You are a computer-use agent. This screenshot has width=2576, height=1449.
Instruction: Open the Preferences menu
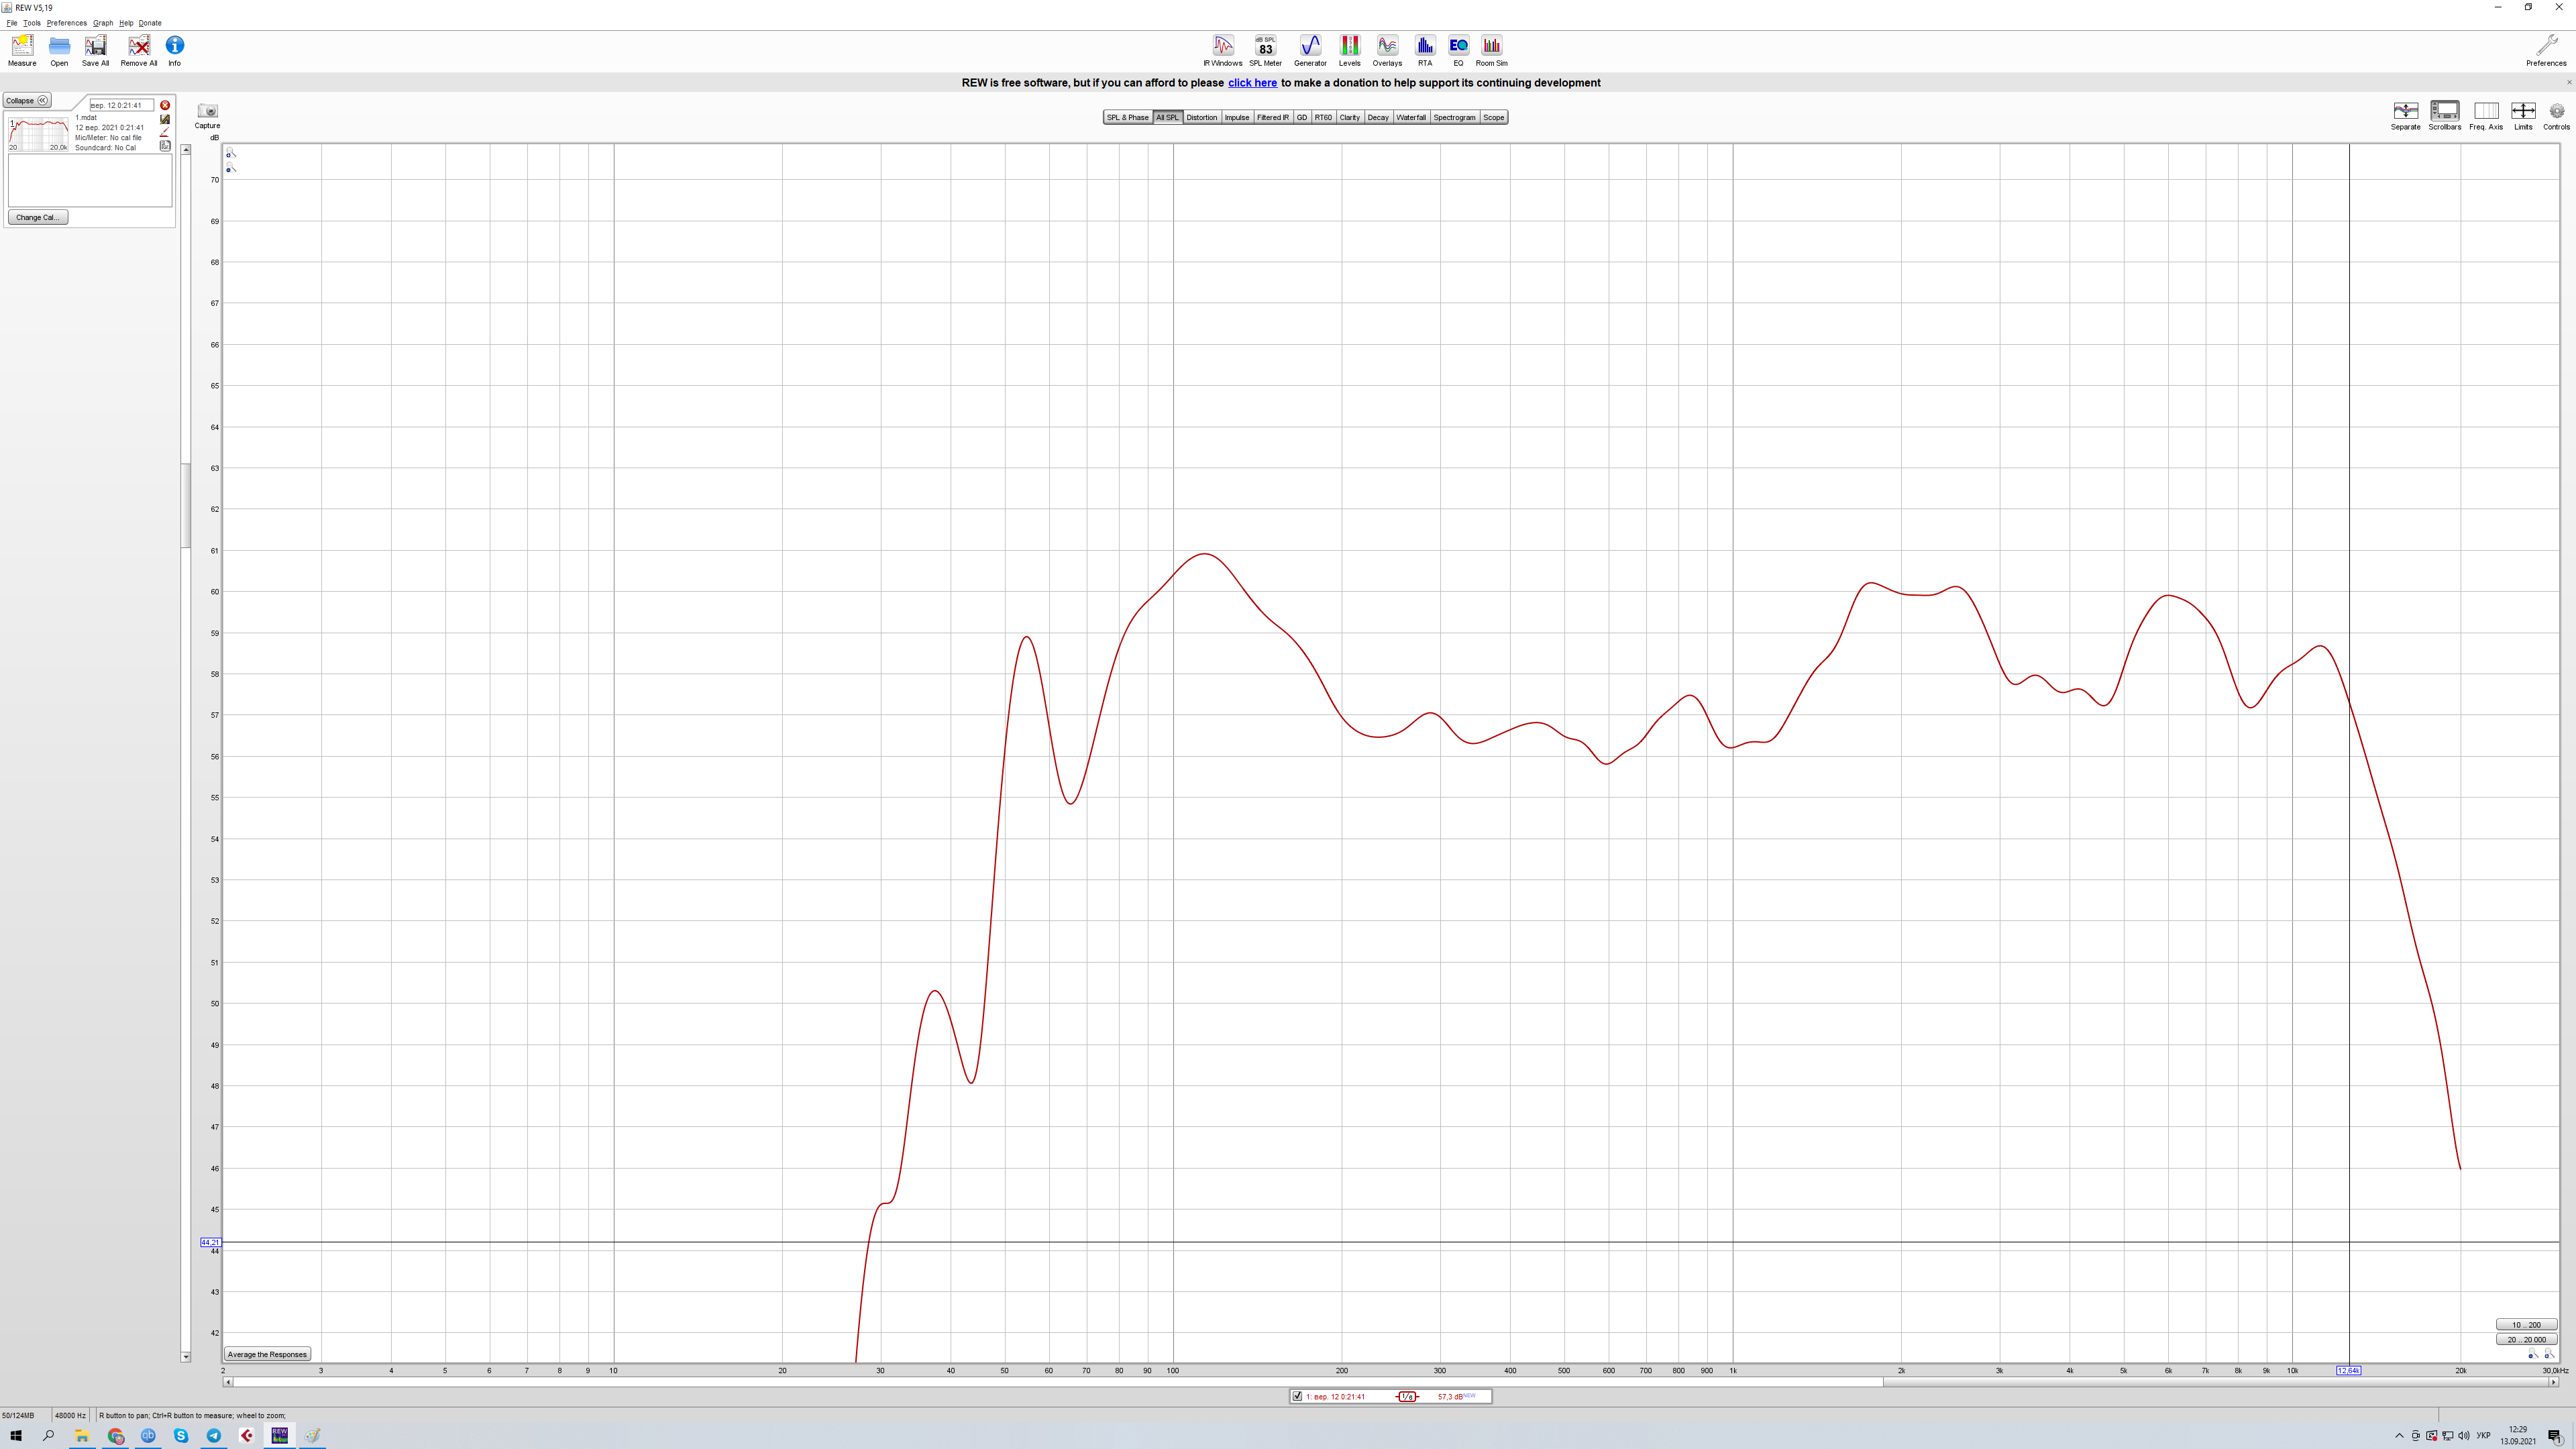coord(67,23)
